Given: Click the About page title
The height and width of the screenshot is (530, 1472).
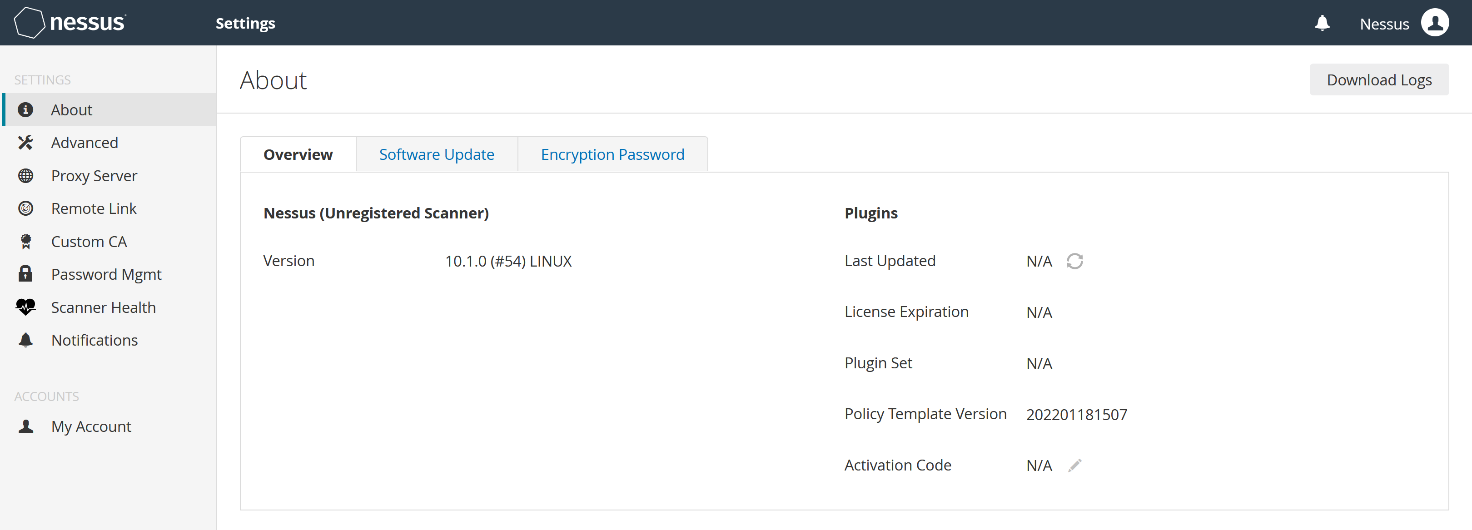Looking at the screenshot, I should coord(273,80).
